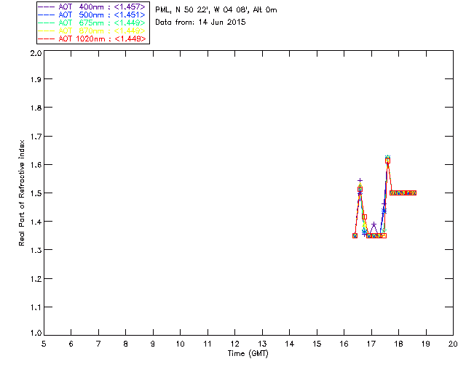
Task: Click the 14 hour x-axis label
Action: click(x=290, y=344)
